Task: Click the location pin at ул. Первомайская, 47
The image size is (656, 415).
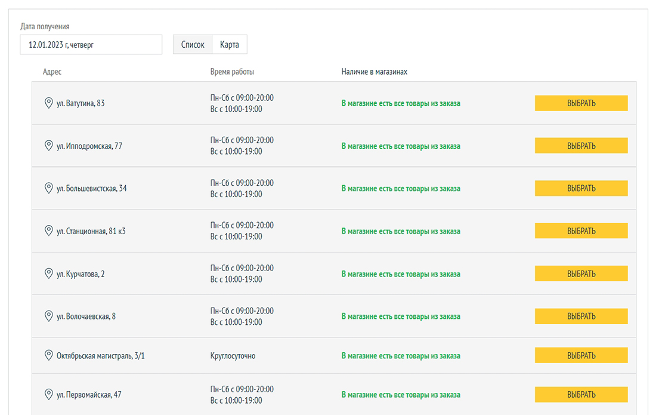Action: pyautogui.click(x=49, y=394)
